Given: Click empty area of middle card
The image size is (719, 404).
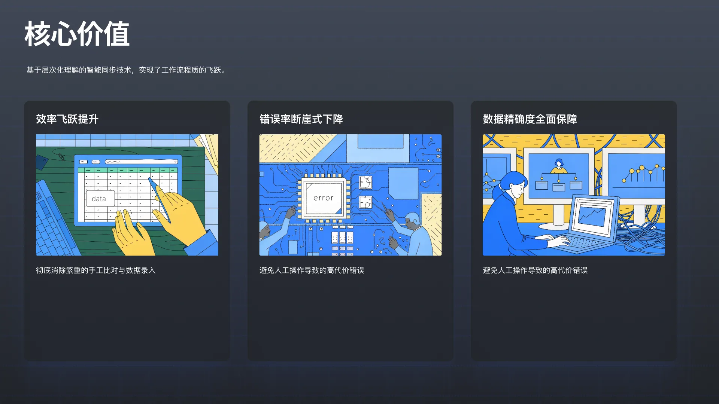Looking at the screenshot, I should click(x=350, y=318).
